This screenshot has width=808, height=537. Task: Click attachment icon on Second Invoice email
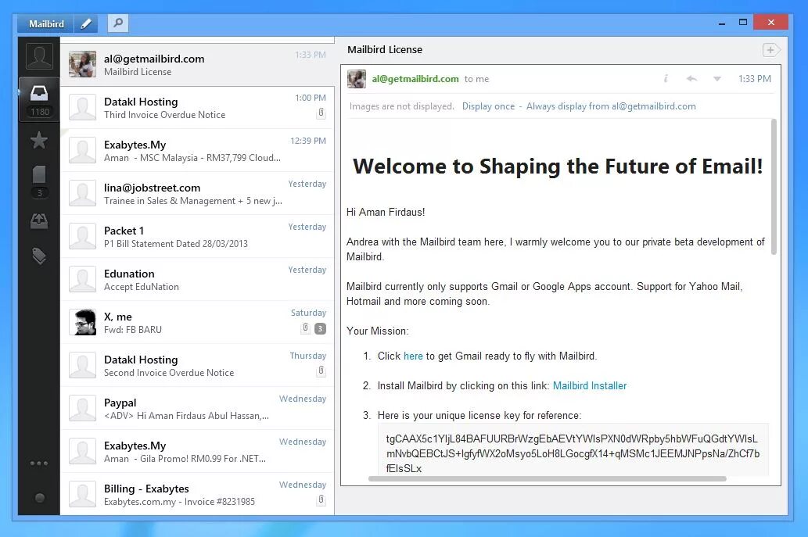click(321, 371)
